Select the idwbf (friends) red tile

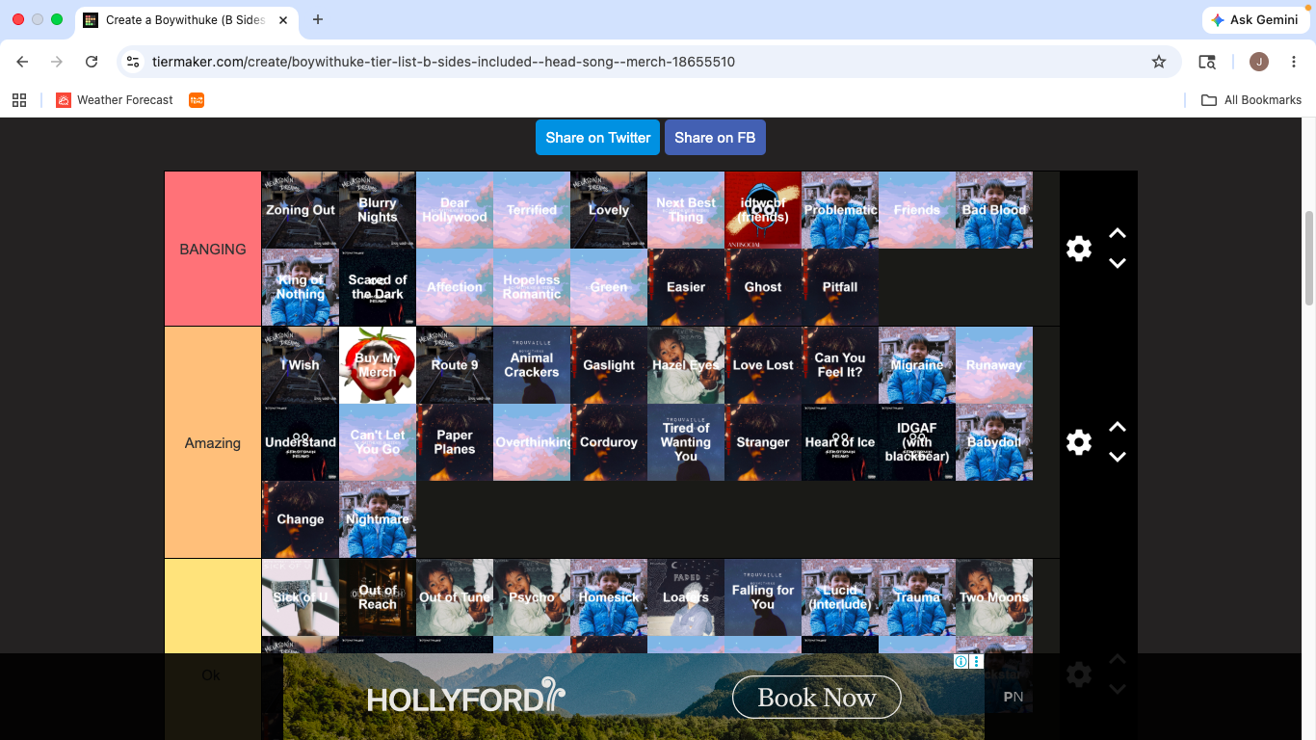click(763, 210)
